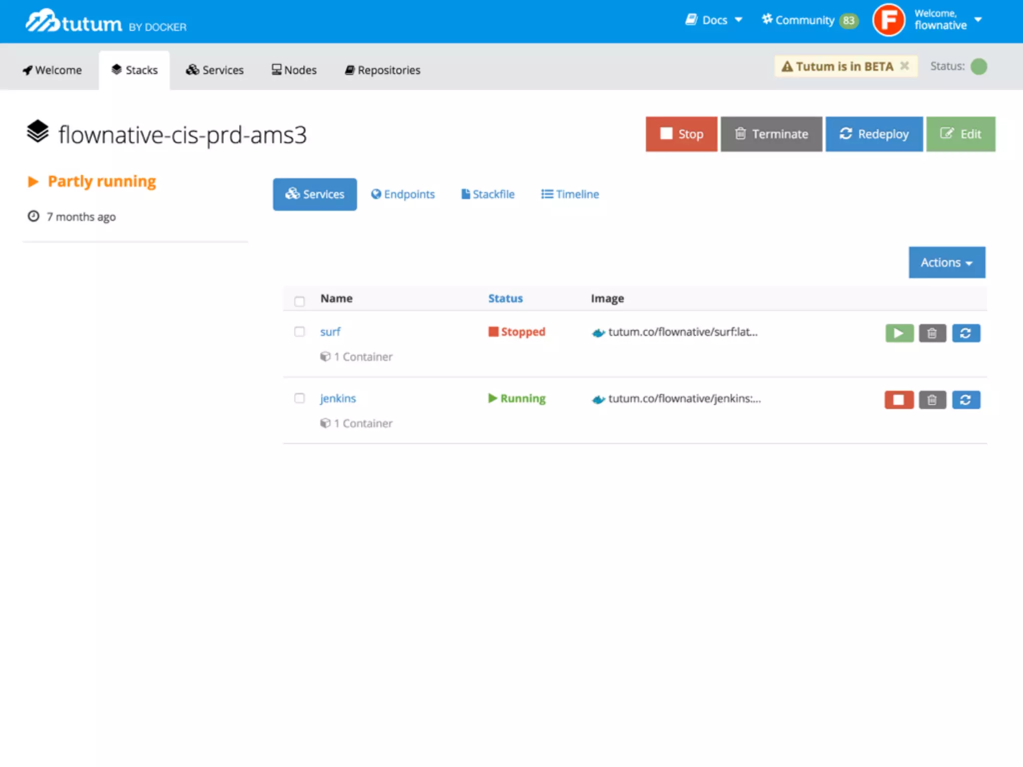Switch to the Nodes tab
The height and width of the screenshot is (767, 1023).
point(294,70)
